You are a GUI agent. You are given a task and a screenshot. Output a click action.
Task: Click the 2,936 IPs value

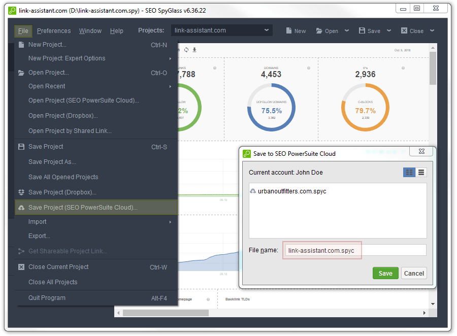point(365,74)
